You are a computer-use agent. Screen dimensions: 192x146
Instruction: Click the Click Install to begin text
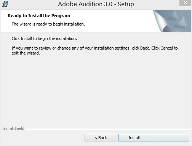[x=44, y=39]
